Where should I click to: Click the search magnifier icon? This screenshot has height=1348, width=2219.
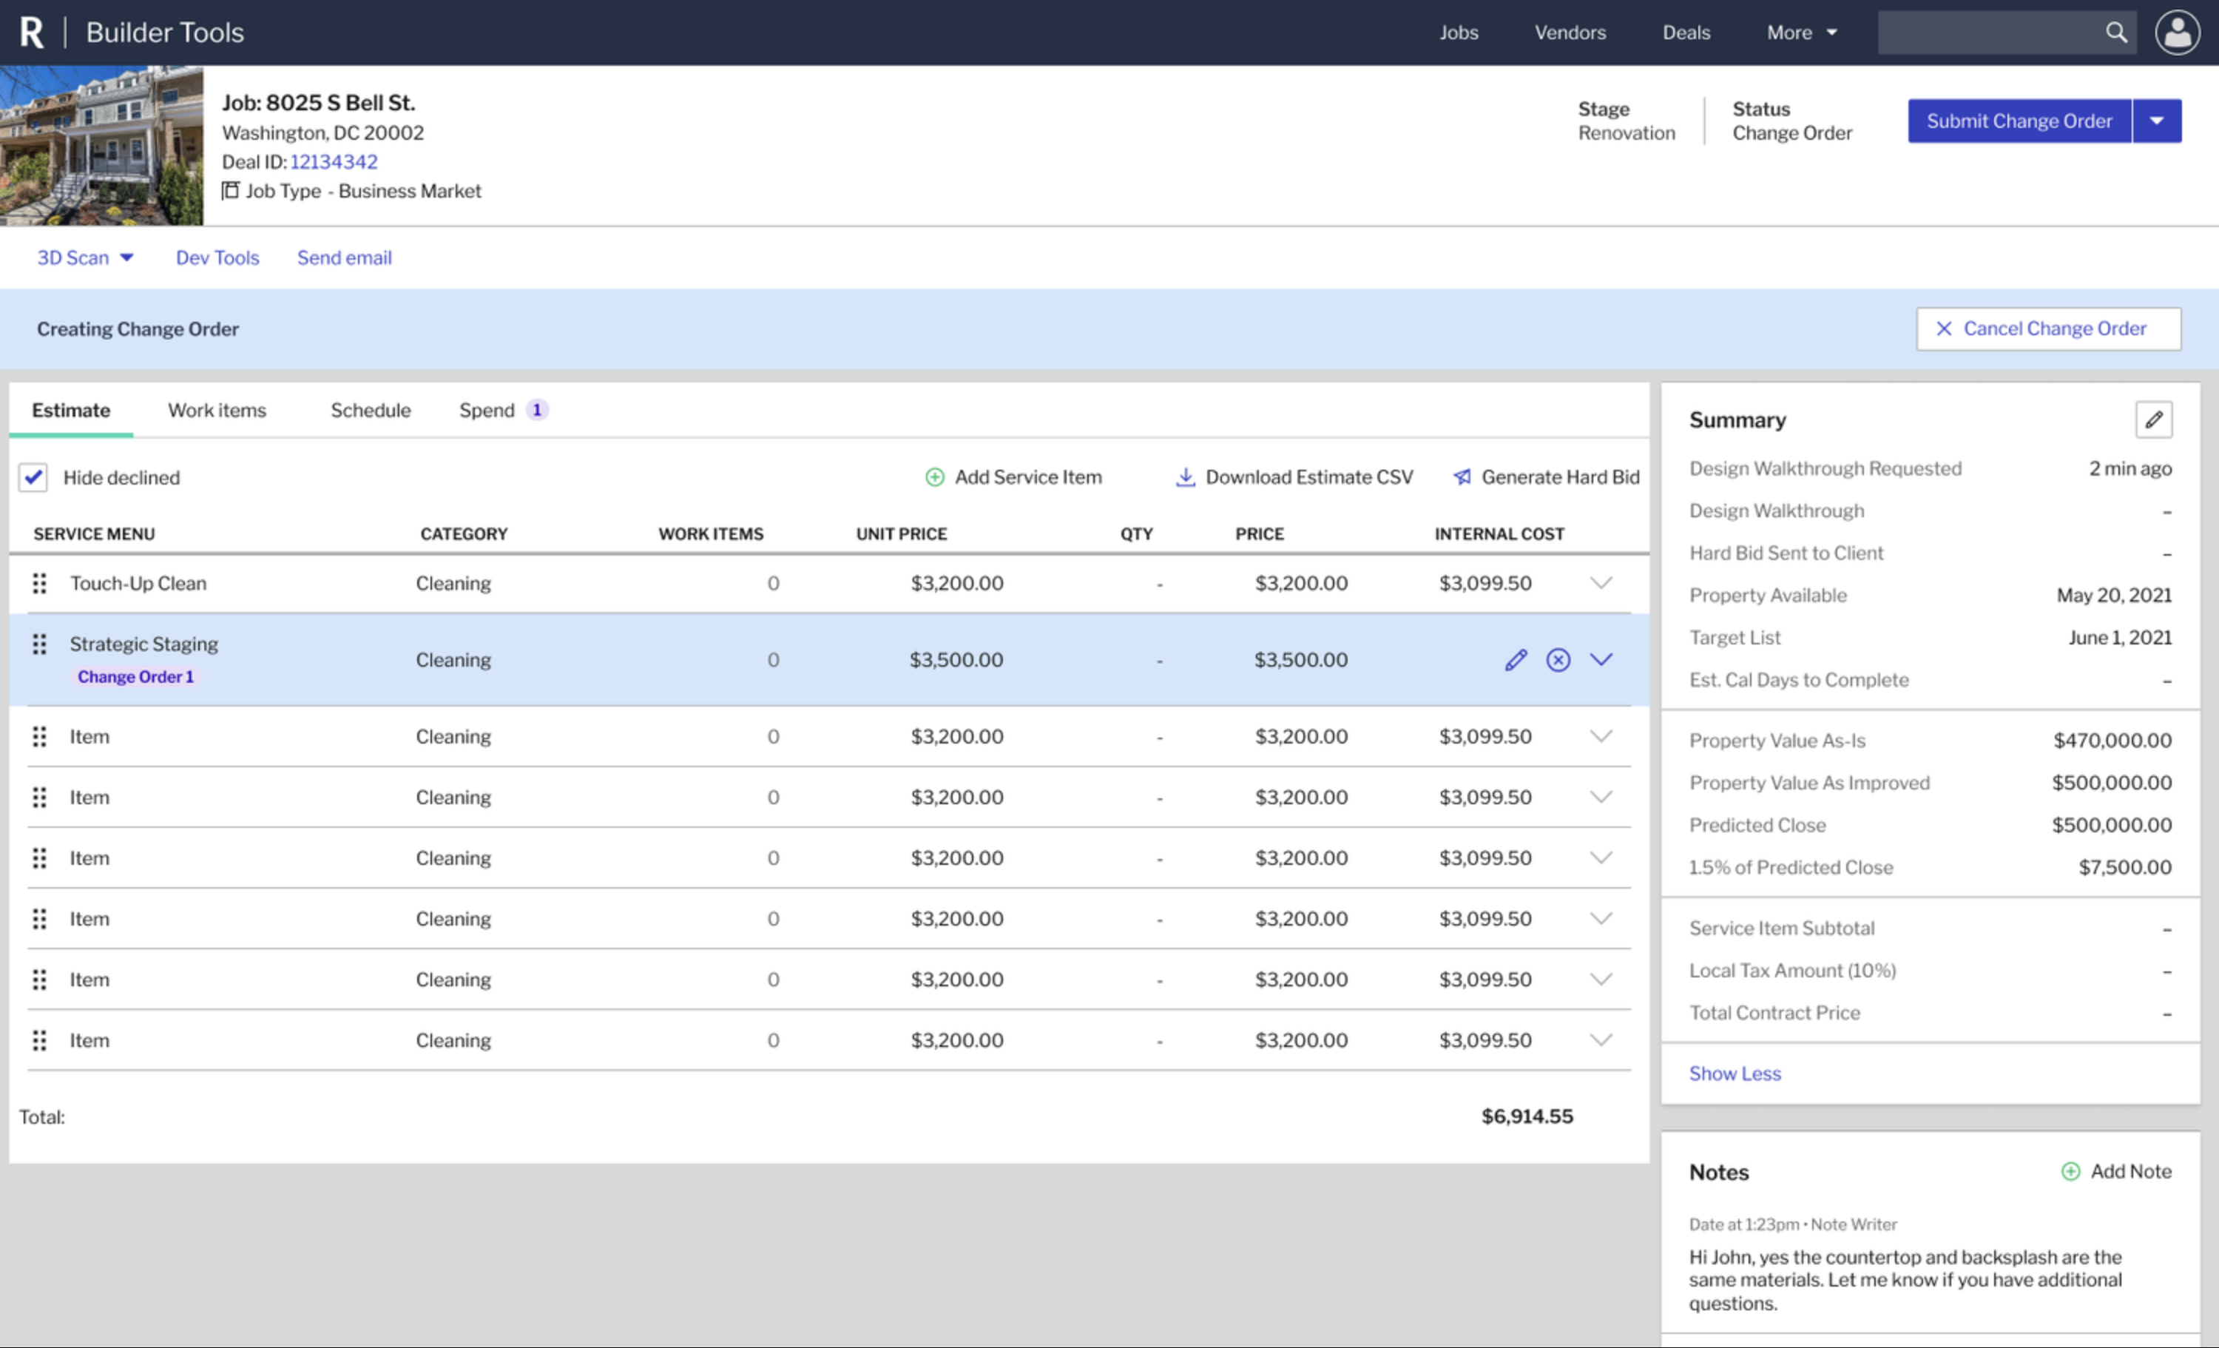2116,33
